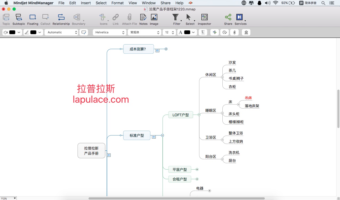340x200 pixels.
Task: Click the fill color black swatch
Action: 12,32
